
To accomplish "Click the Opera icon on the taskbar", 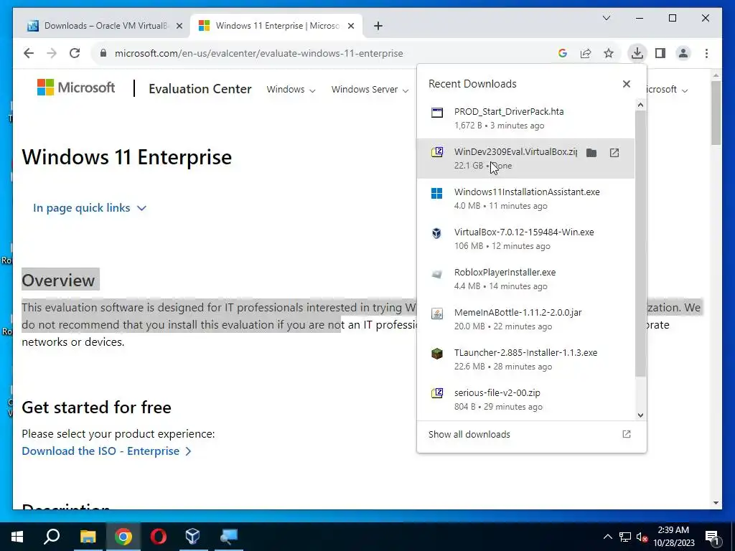I will [x=158, y=537].
